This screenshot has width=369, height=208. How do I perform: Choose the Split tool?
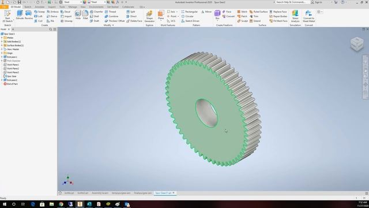point(131,12)
